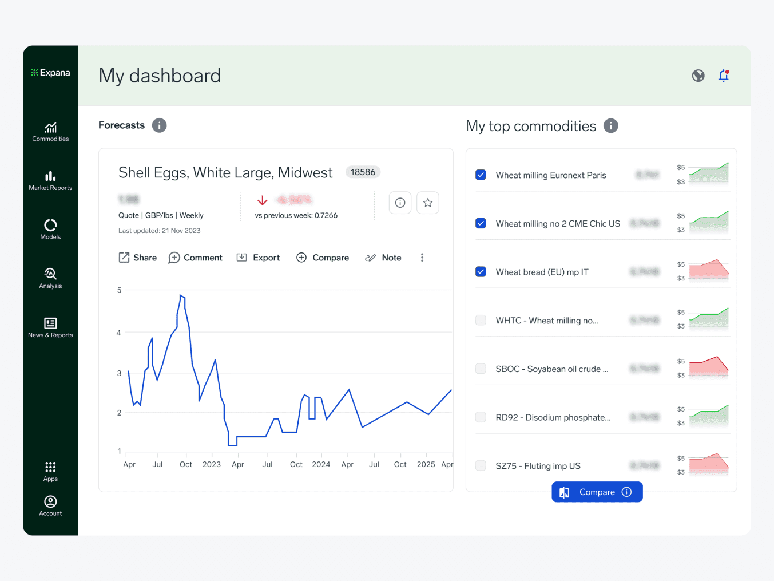Click the 2024 label on chart axis
Viewport: 774px width, 581px height.
pyautogui.click(x=321, y=464)
